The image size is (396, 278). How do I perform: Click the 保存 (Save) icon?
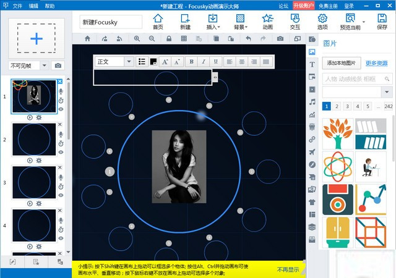point(382,21)
